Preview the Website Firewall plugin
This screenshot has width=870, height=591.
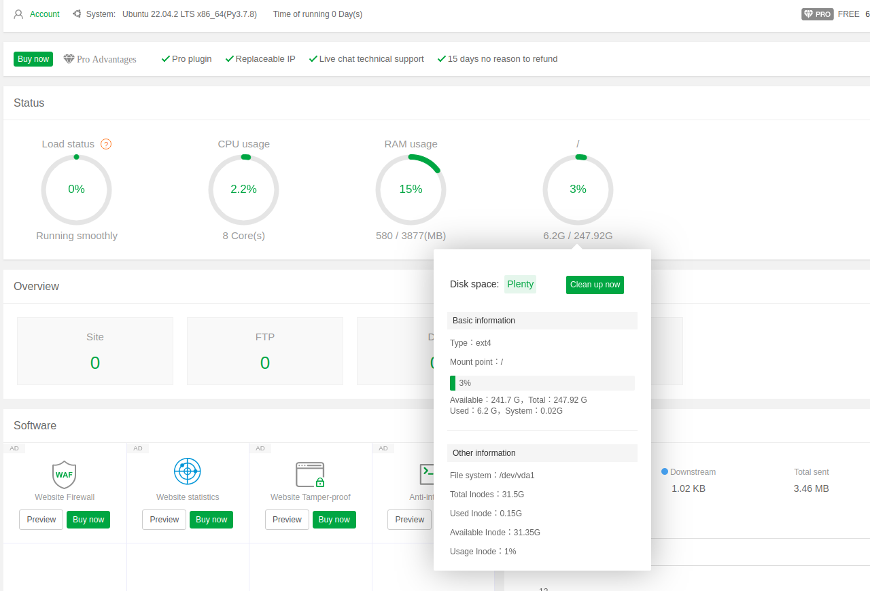pos(41,520)
